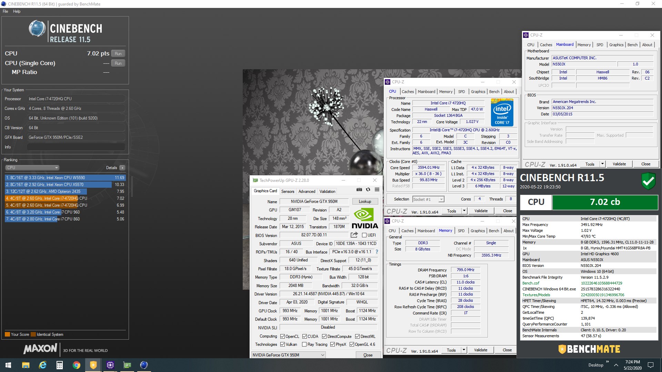Toggle the DirectML checkbox
Screen dimensions: 662x372
(358, 337)
